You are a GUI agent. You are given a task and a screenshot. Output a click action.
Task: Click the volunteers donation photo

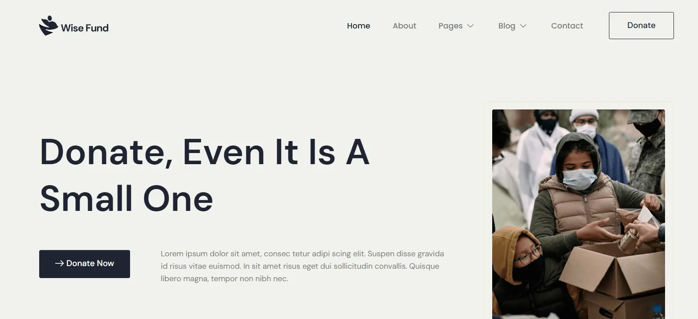tap(579, 214)
